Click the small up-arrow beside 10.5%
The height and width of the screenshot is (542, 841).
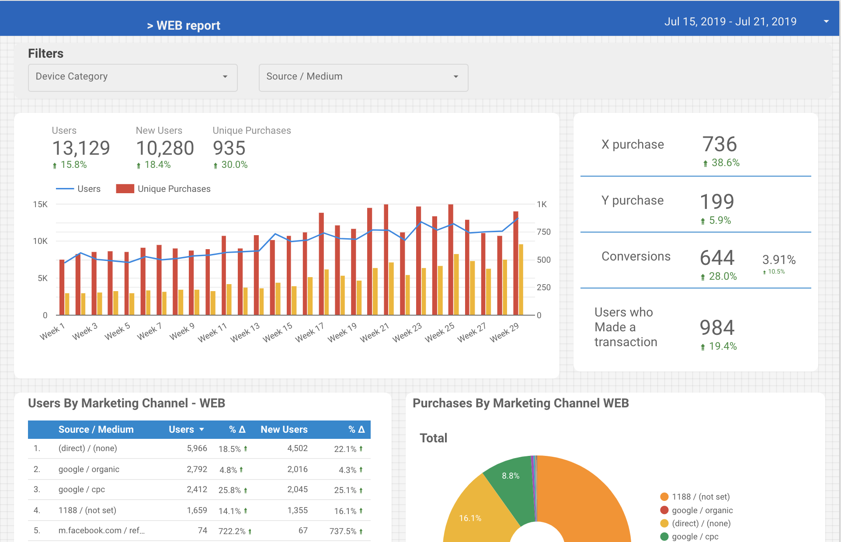(x=765, y=272)
